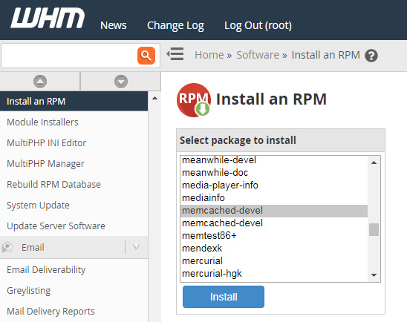Open MultiPHP Manager in sidebar

(46, 163)
